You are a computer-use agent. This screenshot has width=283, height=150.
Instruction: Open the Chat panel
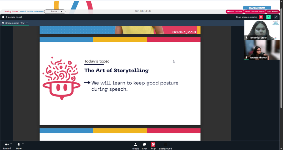coord(145,146)
